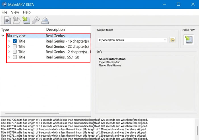Click log line for Title #00709.m2ts
The height and width of the screenshot is (140, 199).
tap(74, 129)
